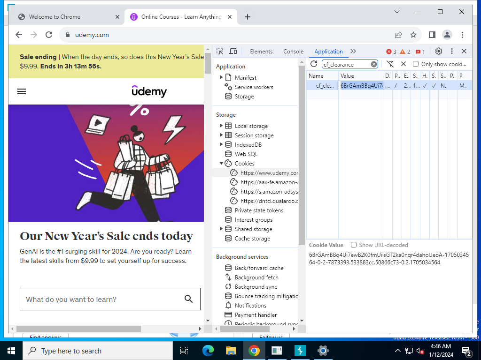This screenshot has width=481, height=360.
Task: Expand the Manifest tree item
Action: pyautogui.click(x=221, y=77)
